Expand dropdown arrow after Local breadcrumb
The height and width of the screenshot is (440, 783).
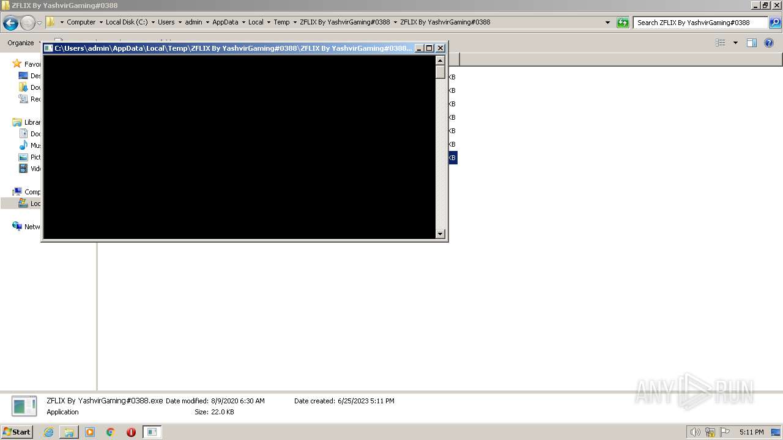[x=269, y=22]
